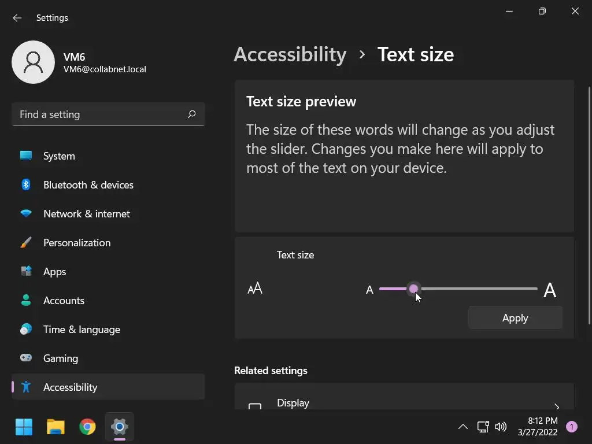592x444 pixels.
Task: Select Apps in the sidebar
Action: pyautogui.click(x=55, y=272)
